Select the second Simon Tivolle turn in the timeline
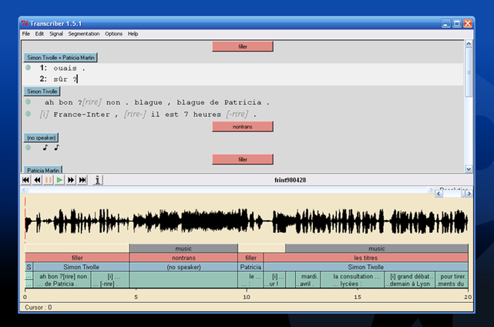This screenshot has width=494, height=327. coord(366,267)
